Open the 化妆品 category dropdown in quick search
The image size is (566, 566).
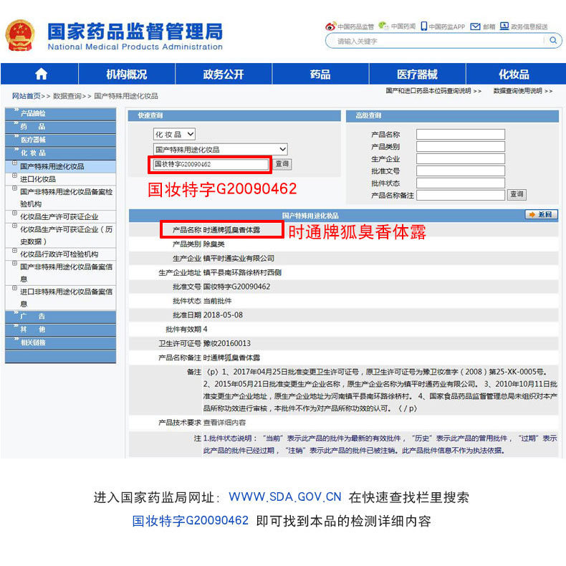click(174, 134)
